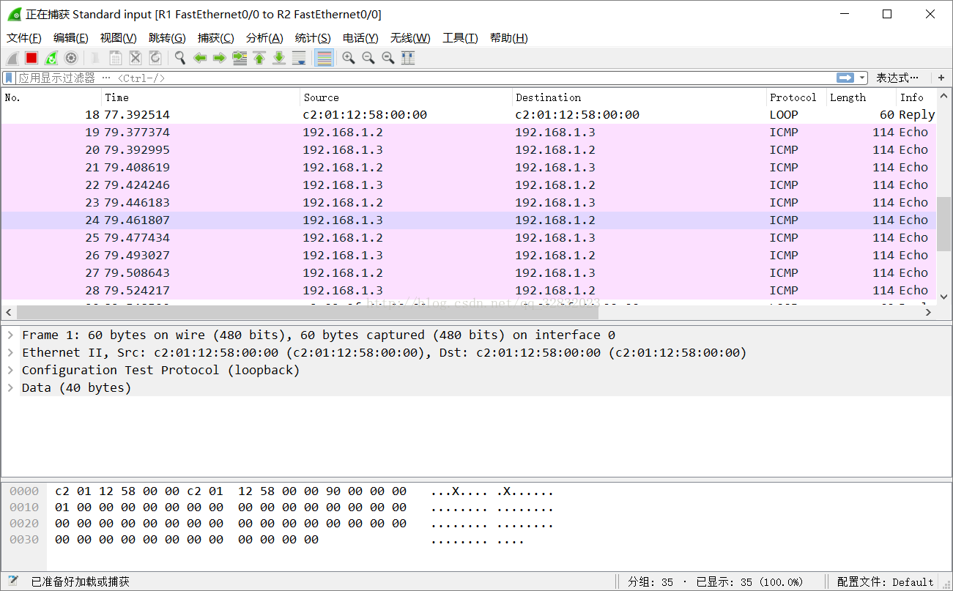
Task: Sort packets by Destination column header
Action: [x=639, y=97]
